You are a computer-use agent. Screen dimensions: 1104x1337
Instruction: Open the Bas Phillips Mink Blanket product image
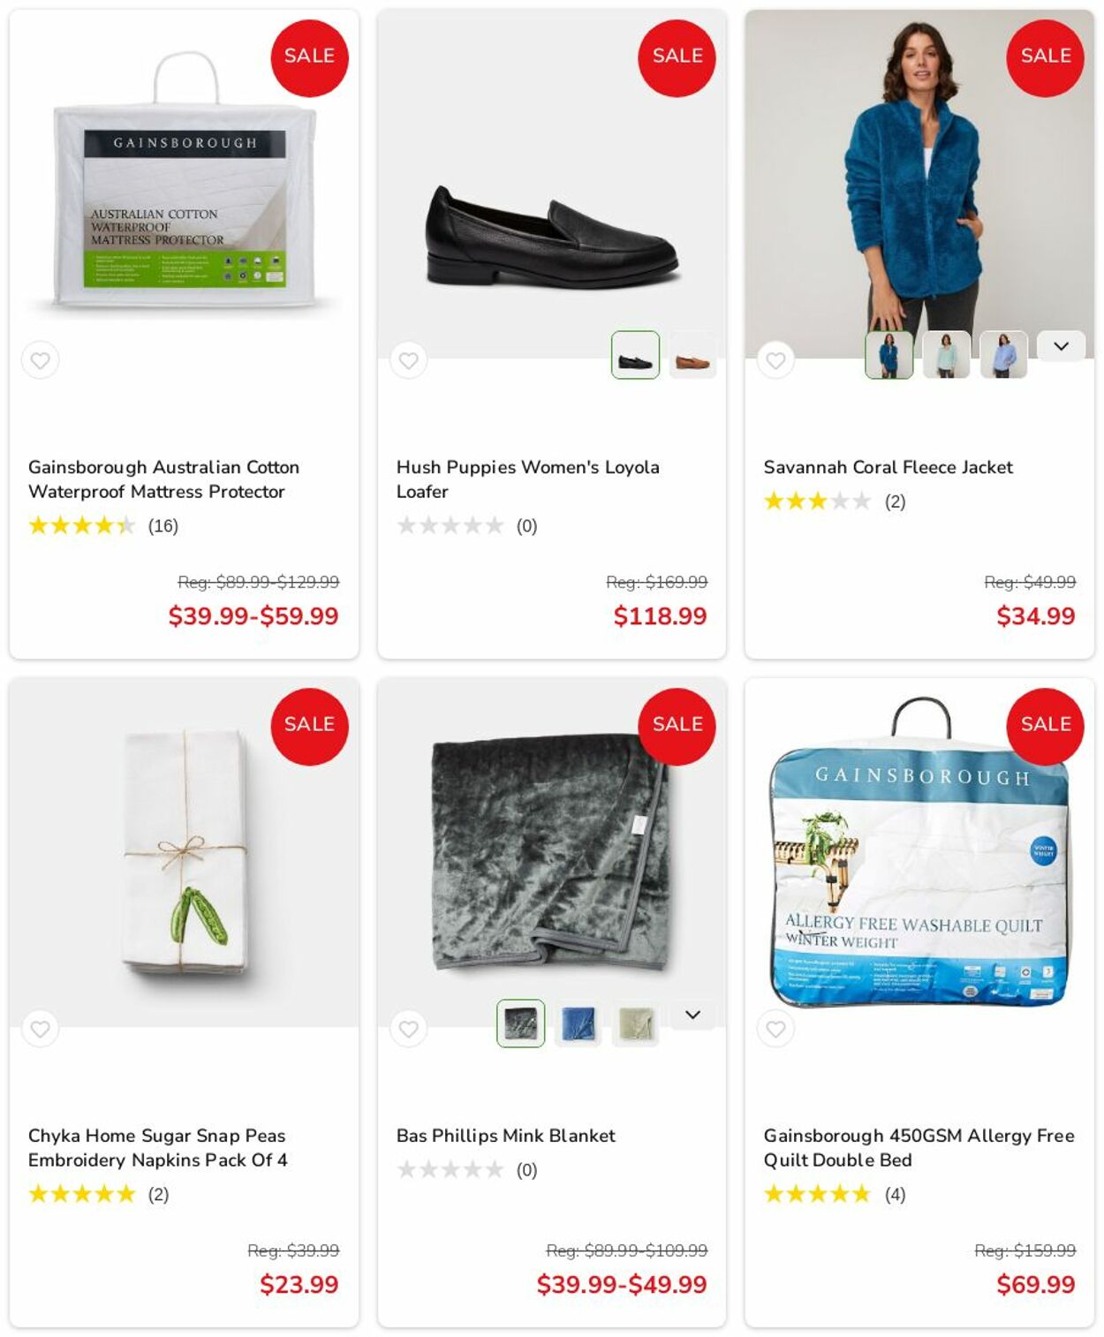[x=551, y=852]
